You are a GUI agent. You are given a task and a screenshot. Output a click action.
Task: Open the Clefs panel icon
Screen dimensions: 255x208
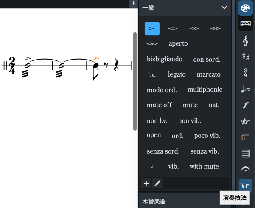pos(245,41)
